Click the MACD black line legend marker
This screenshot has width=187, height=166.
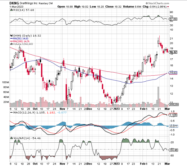(12, 113)
